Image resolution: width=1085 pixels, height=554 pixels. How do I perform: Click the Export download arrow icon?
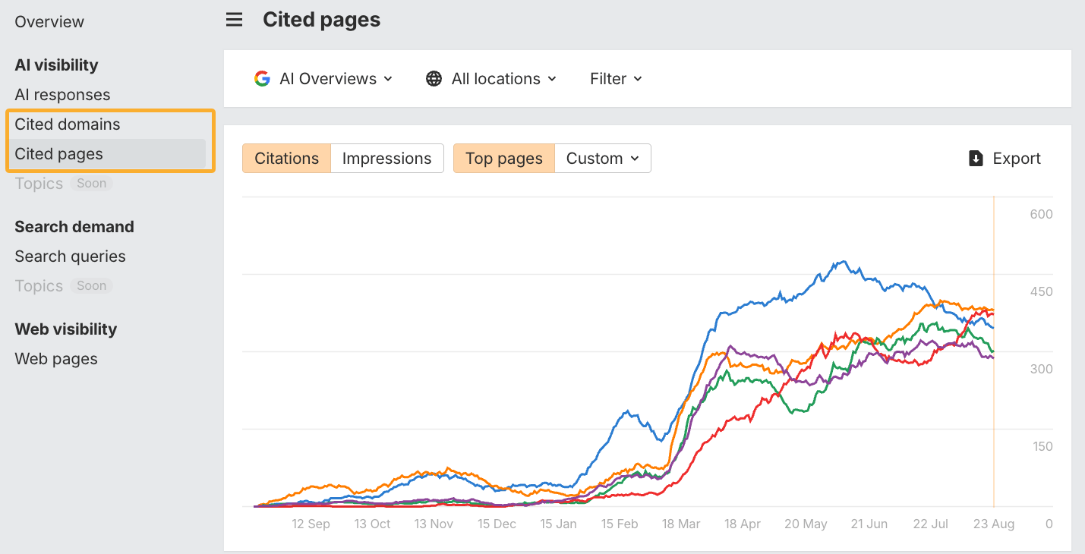pos(975,159)
